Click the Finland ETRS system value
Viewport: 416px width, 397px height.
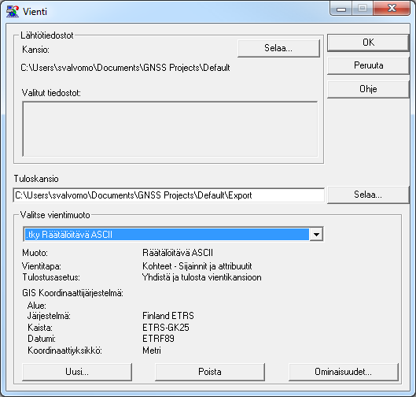pyautogui.click(x=168, y=316)
